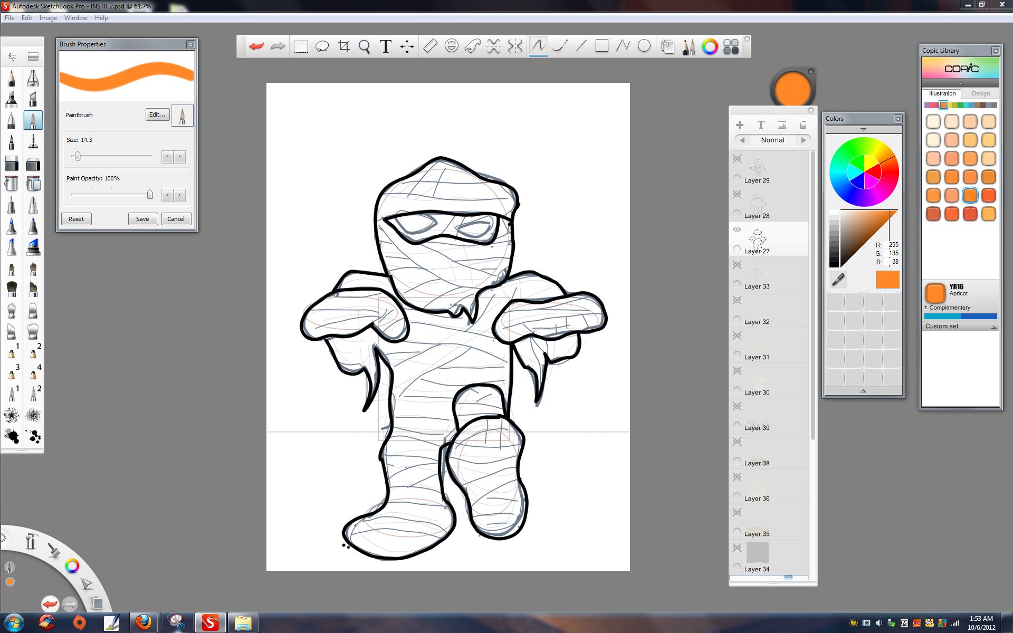Select the Layer 34 thumbnail

757,552
